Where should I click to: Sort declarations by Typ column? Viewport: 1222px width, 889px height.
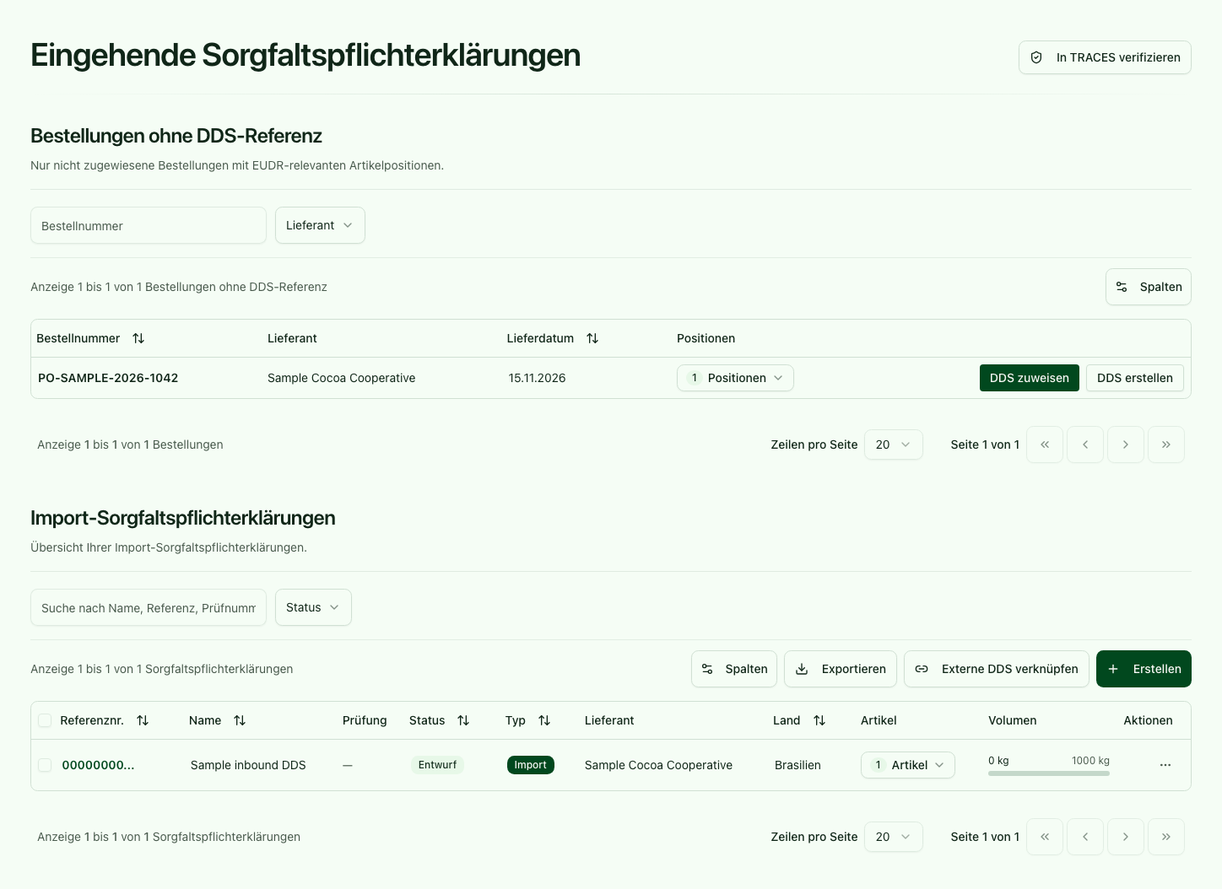544,720
